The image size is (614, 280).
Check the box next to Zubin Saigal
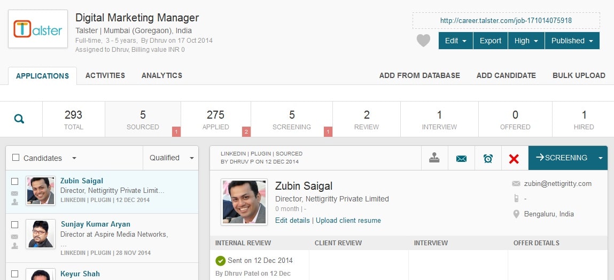[15, 181]
